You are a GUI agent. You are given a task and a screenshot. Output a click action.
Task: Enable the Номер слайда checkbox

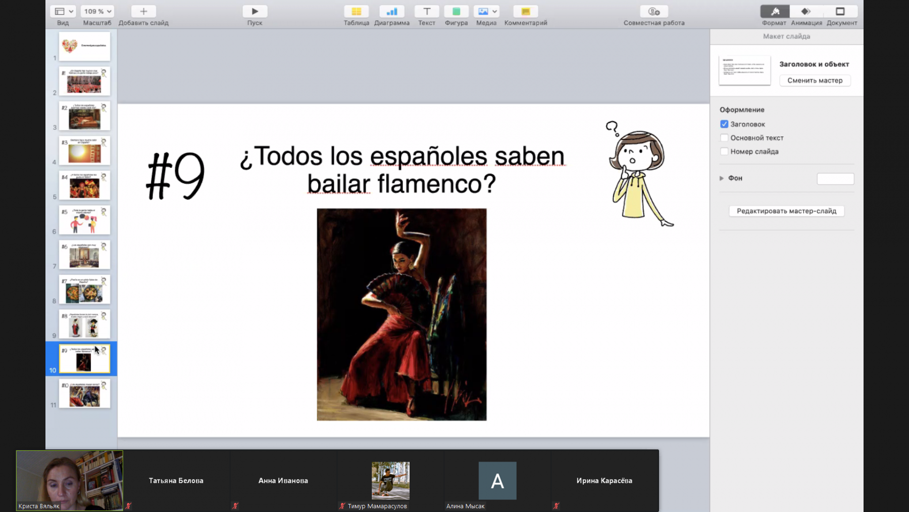[724, 151]
